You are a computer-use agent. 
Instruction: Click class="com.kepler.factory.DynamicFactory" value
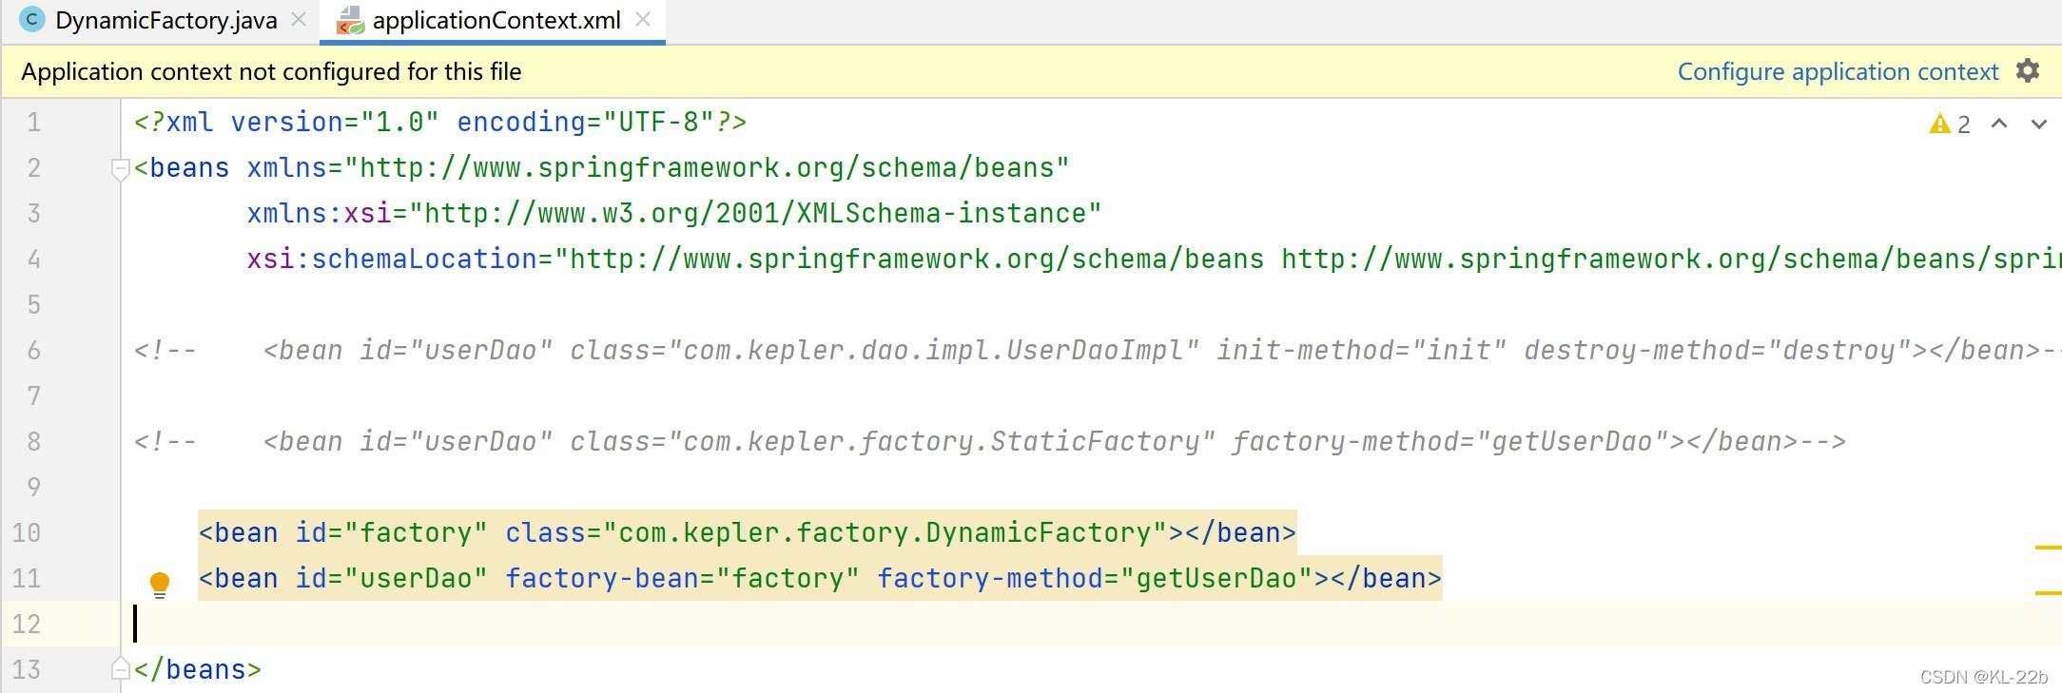pos(836,533)
